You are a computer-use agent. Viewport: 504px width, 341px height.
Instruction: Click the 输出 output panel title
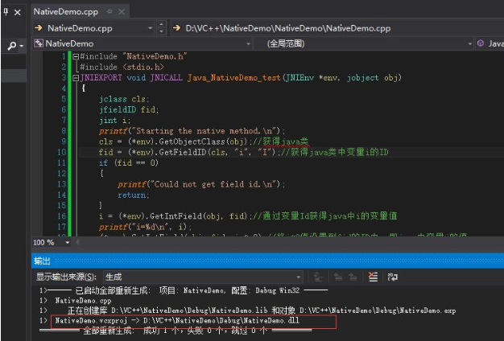tap(42, 261)
